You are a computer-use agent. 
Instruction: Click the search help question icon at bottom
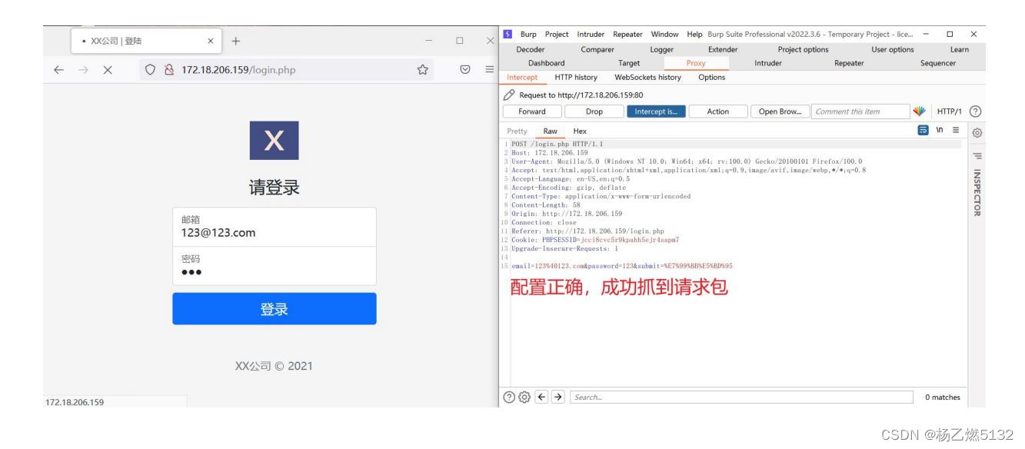pos(509,397)
